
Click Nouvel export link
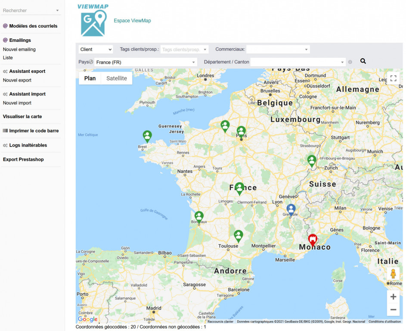pyautogui.click(x=17, y=80)
